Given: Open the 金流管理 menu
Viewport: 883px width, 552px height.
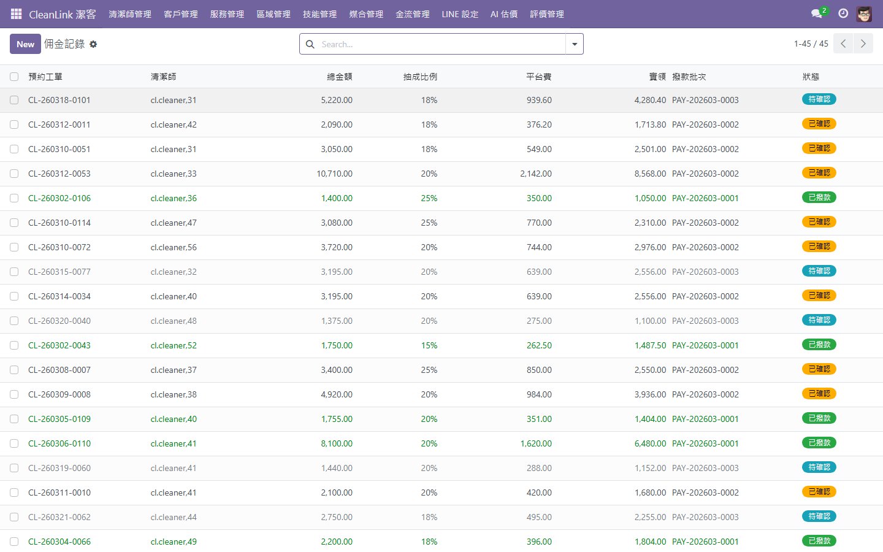Looking at the screenshot, I should 412,14.
